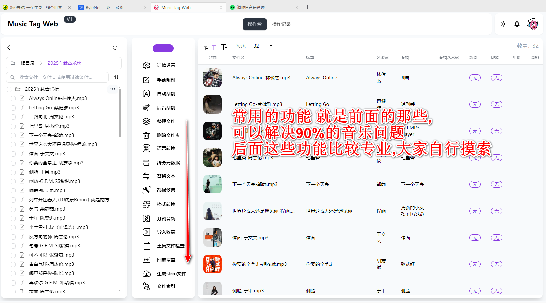
Task: Toggle the light/dark theme sun icon
Action: [x=503, y=24]
